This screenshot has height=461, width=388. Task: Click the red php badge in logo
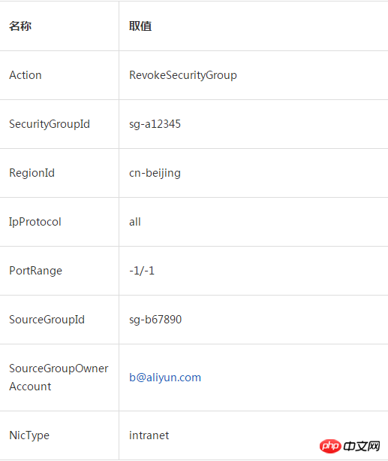pyautogui.click(x=330, y=446)
